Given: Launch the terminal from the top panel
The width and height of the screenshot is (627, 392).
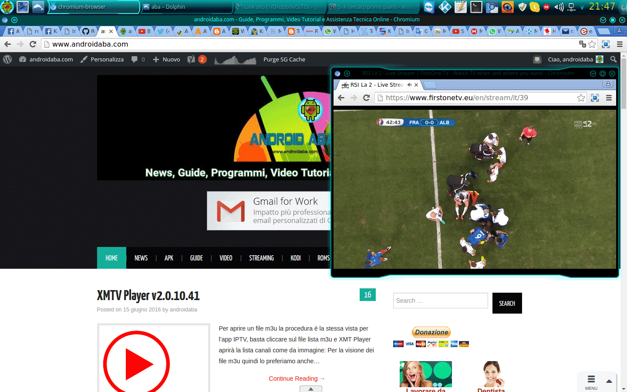Looking at the screenshot, I should 476,7.
